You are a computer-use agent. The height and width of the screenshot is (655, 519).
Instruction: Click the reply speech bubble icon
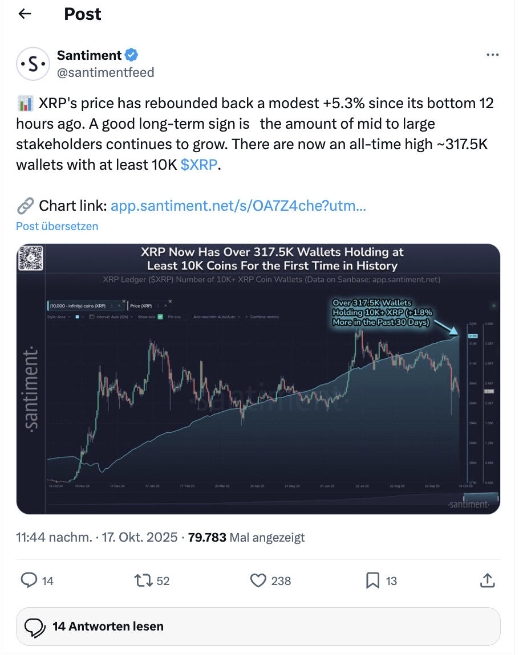pyautogui.click(x=29, y=580)
